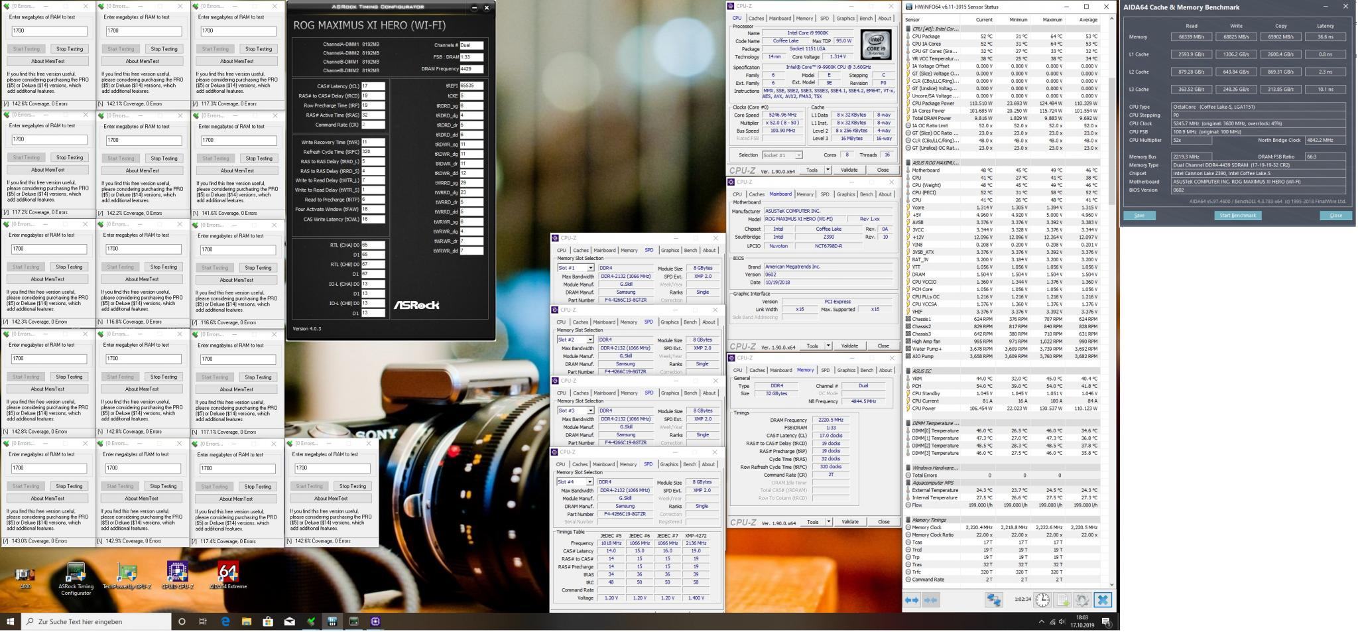Viewport: 1358px width, 632px height.
Task: Select "CPU Package Power" row in HWiNFO
Action: [1002, 103]
